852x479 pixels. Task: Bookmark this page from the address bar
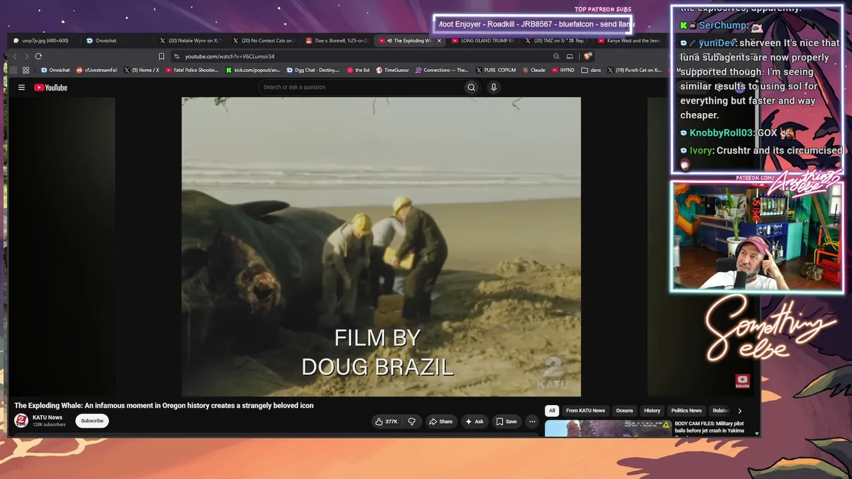tap(161, 57)
